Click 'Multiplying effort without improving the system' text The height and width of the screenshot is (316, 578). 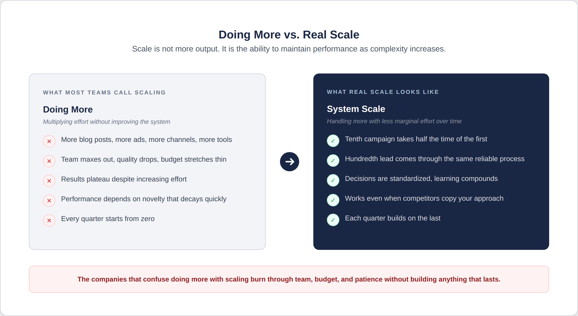(106, 122)
